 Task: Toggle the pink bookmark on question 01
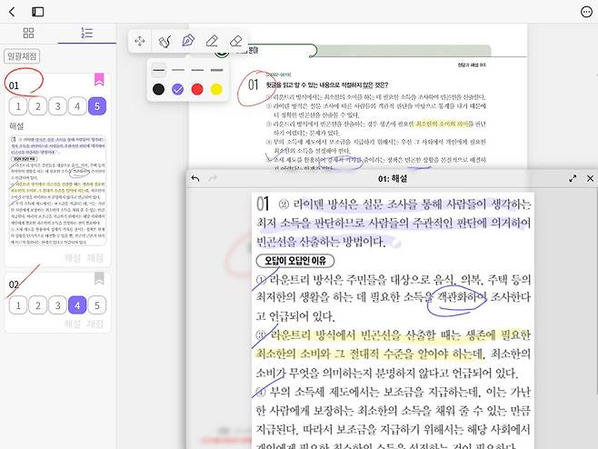point(99,79)
